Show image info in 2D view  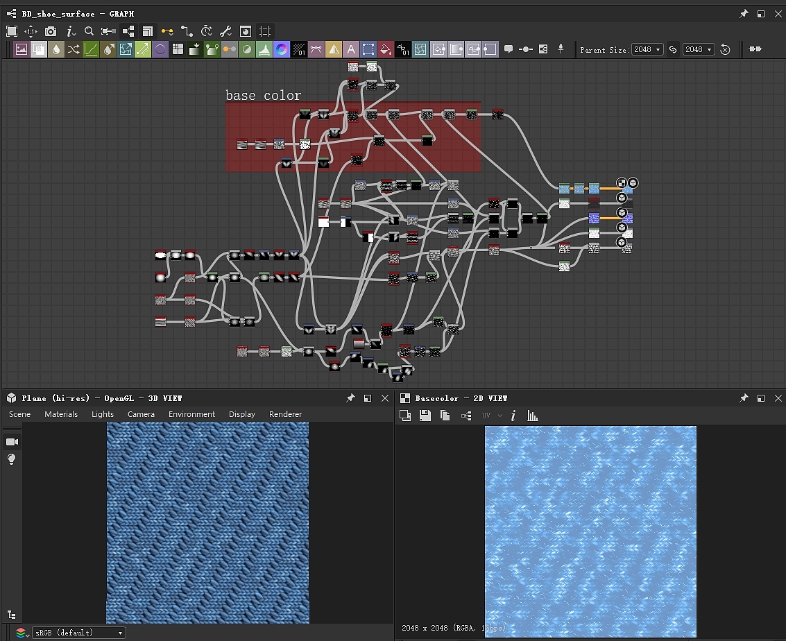coord(513,416)
